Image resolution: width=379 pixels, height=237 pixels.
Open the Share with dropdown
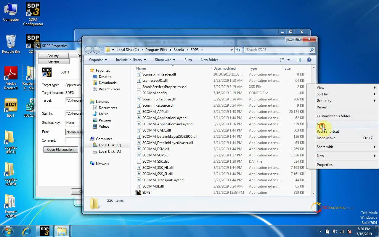[x=165, y=60]
